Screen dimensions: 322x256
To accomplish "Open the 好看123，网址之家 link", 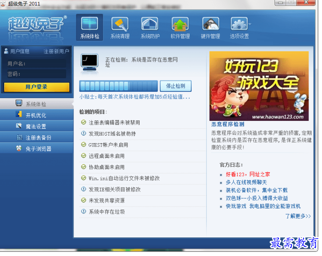I will pyautogui.click(x=248, y=174).
